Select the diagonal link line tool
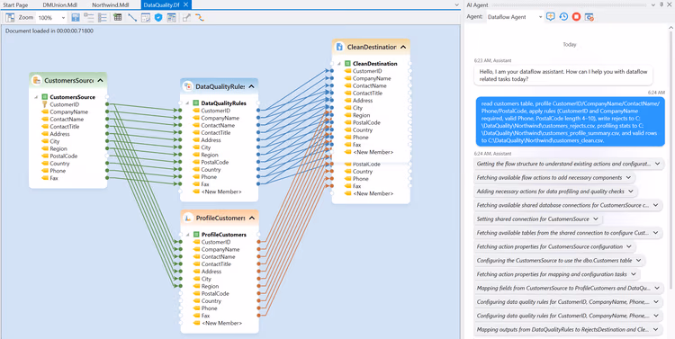This screenshot has width=675, height=339. (x=132, y=18)
